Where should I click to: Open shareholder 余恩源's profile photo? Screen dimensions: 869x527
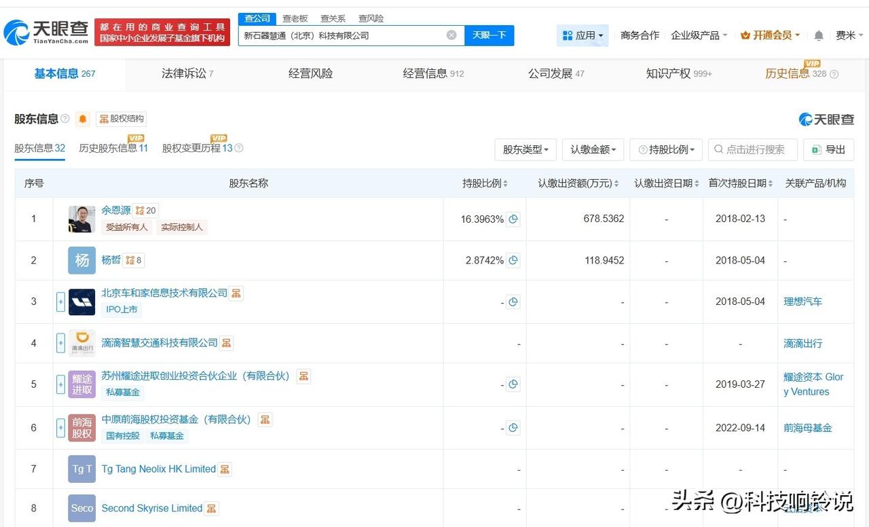click(x=82, y=219)
